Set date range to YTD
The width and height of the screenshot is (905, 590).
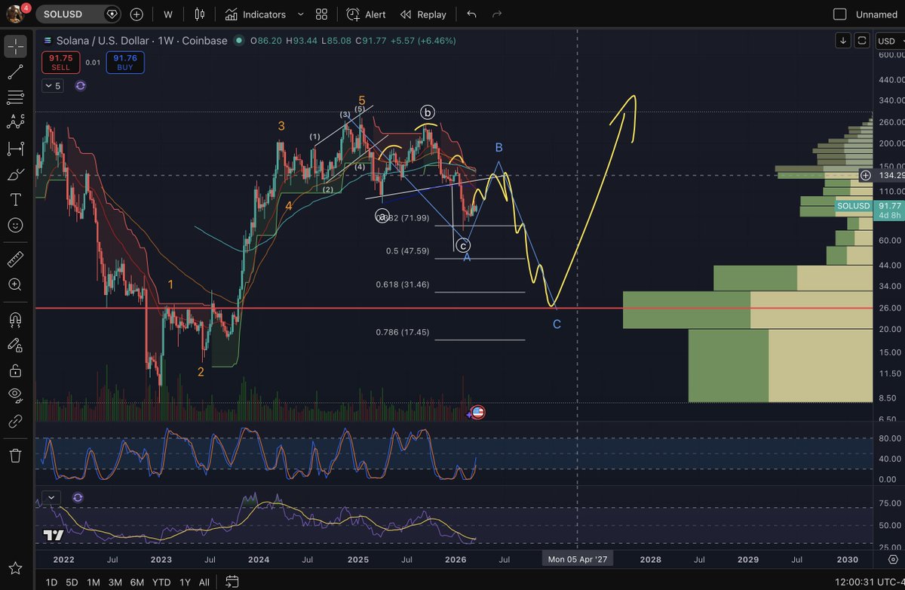pos(161,582)
